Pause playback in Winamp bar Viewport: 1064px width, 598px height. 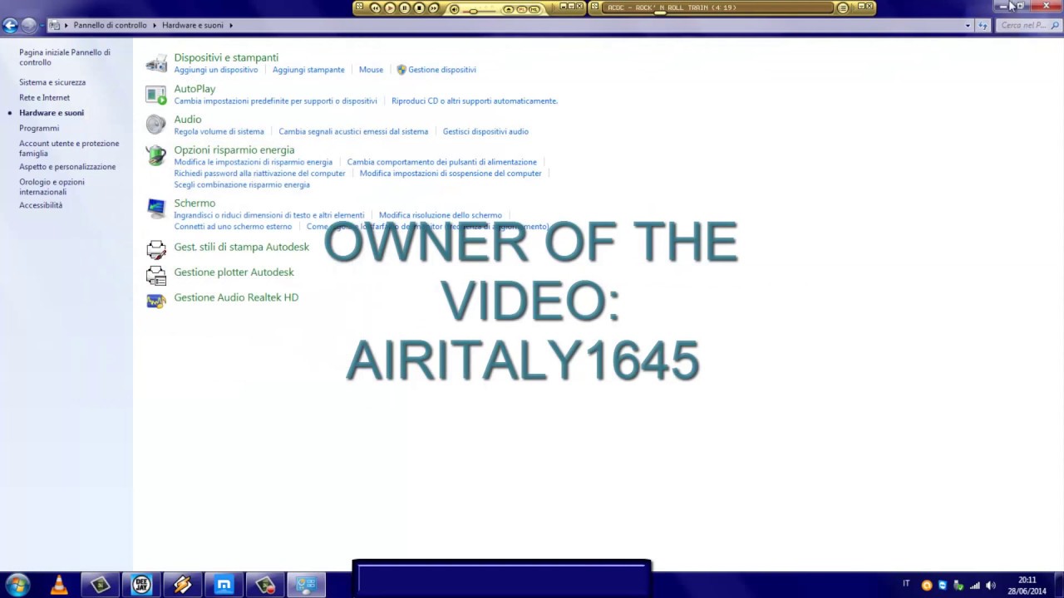pos(405,8)
